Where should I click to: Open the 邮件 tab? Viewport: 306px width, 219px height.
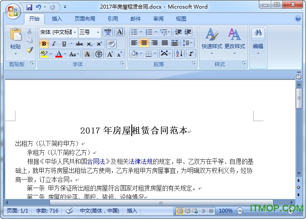pyautogui.click(x=136, y=19)
